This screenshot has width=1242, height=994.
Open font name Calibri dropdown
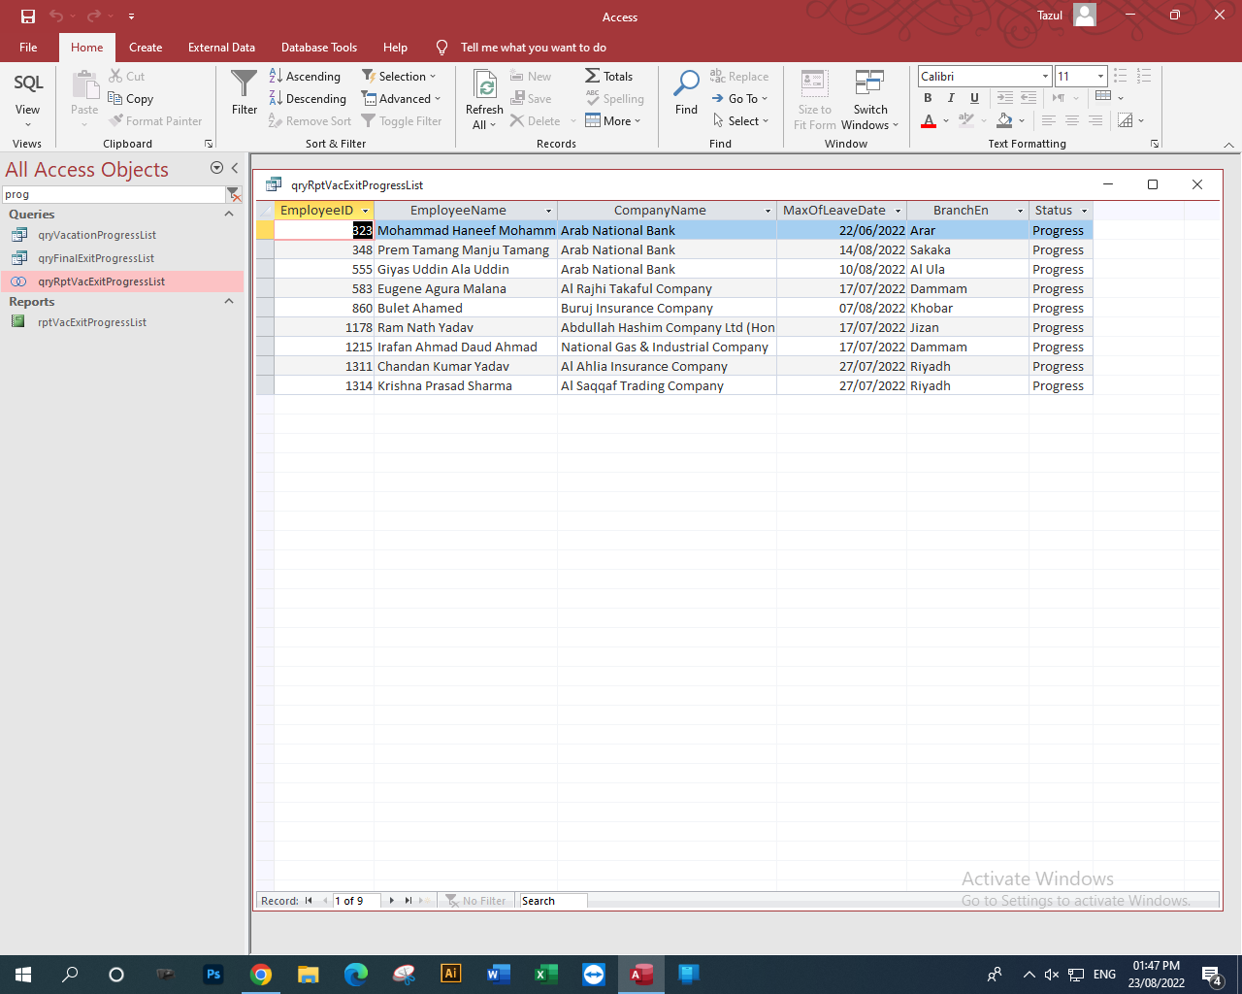[x=1045, y=76]
